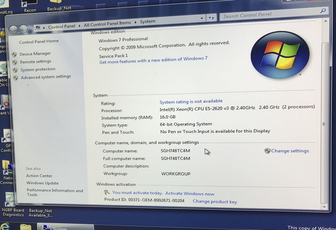336x230 pixels.
Task: Click the Device Manager shield icon
Action: [x=14, y=54]
